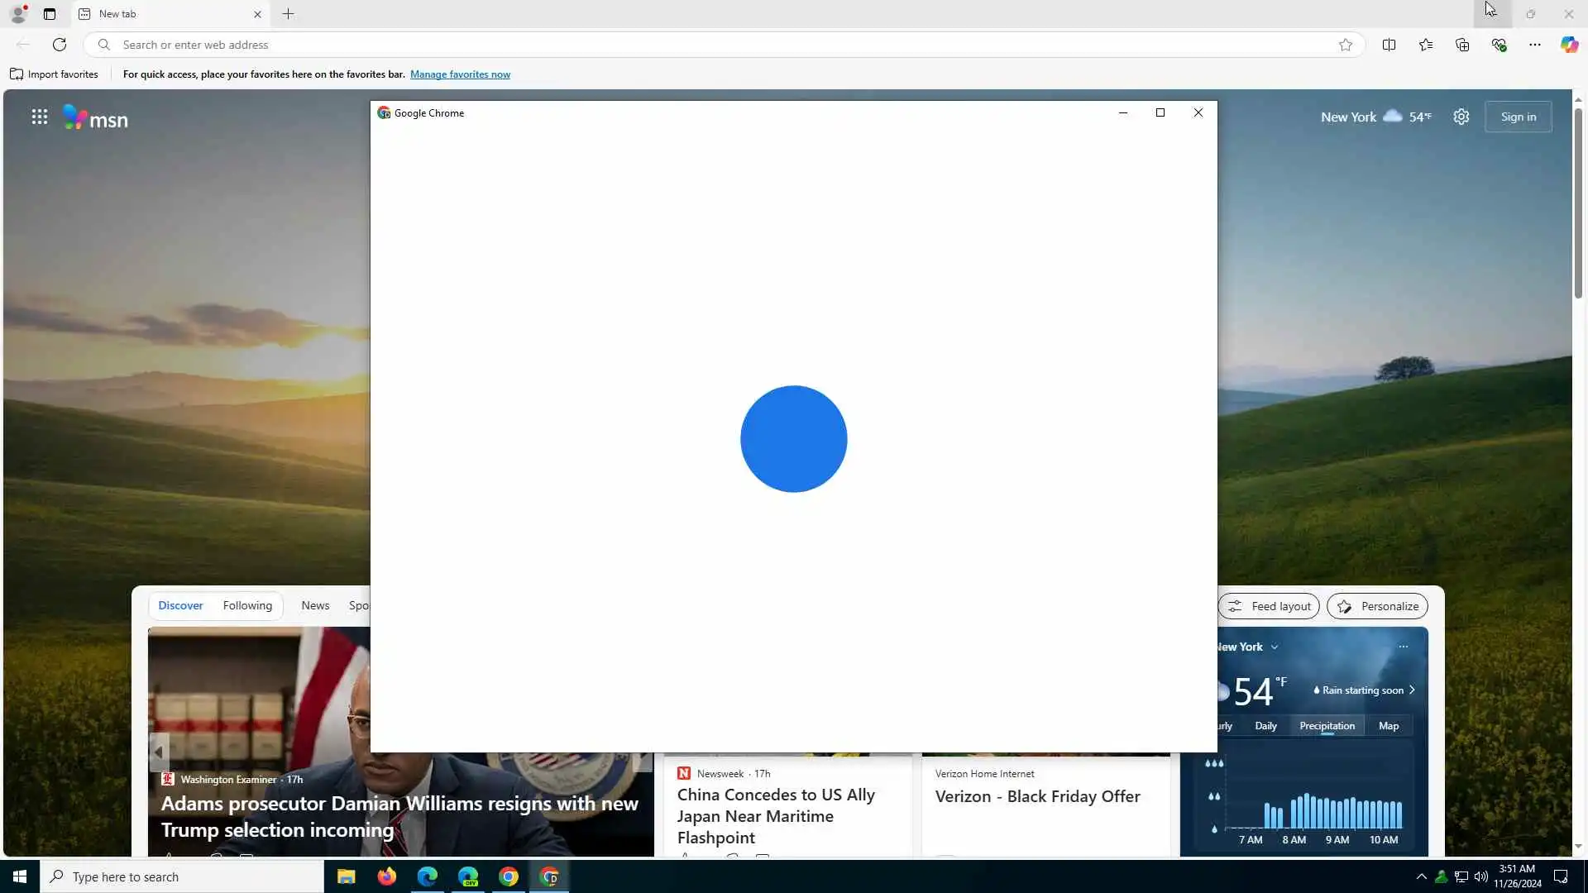Expand New York location dropdown in weather card
The image size is (1588, 893).
(x=1274, y=647)
